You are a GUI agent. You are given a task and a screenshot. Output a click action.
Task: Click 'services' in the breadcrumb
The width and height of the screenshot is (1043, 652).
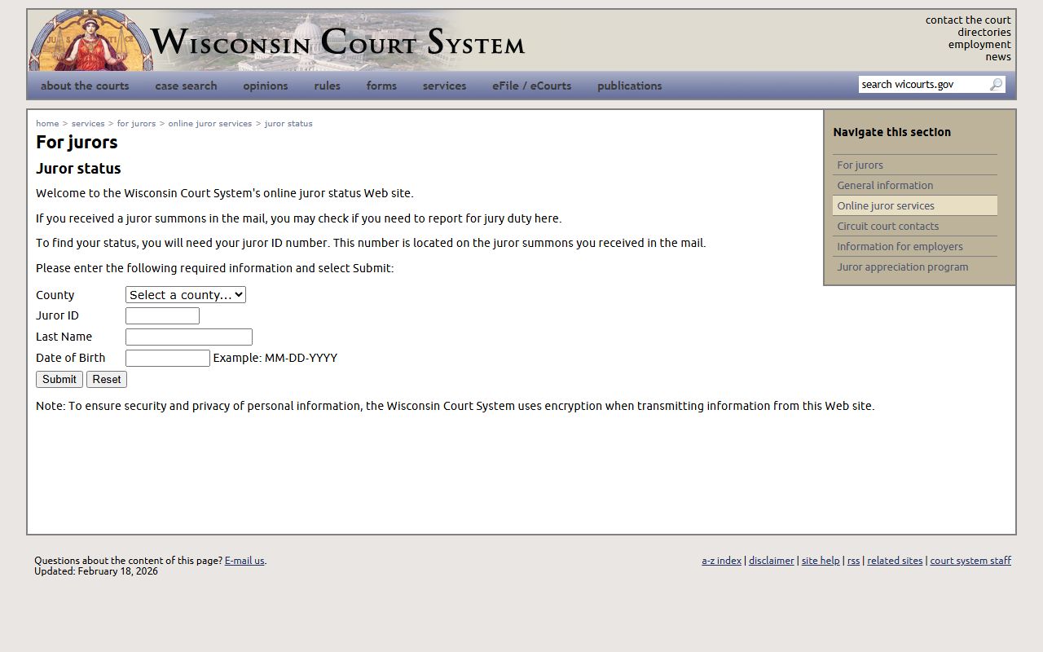(88, 124)
